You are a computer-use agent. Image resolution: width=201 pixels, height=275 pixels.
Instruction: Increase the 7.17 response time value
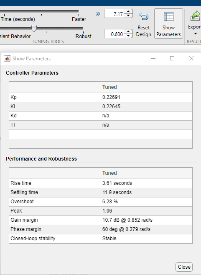click(x=128, y=12)
